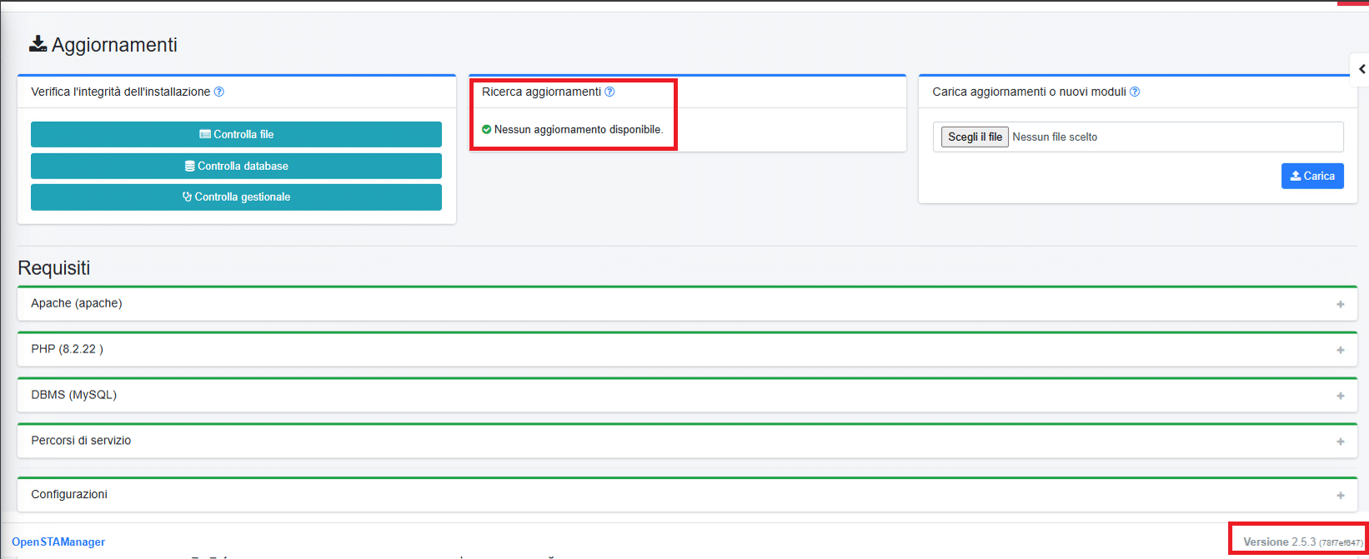
Task: Expand the Configurazioni section plus icon
Action: click(1341, 496)
